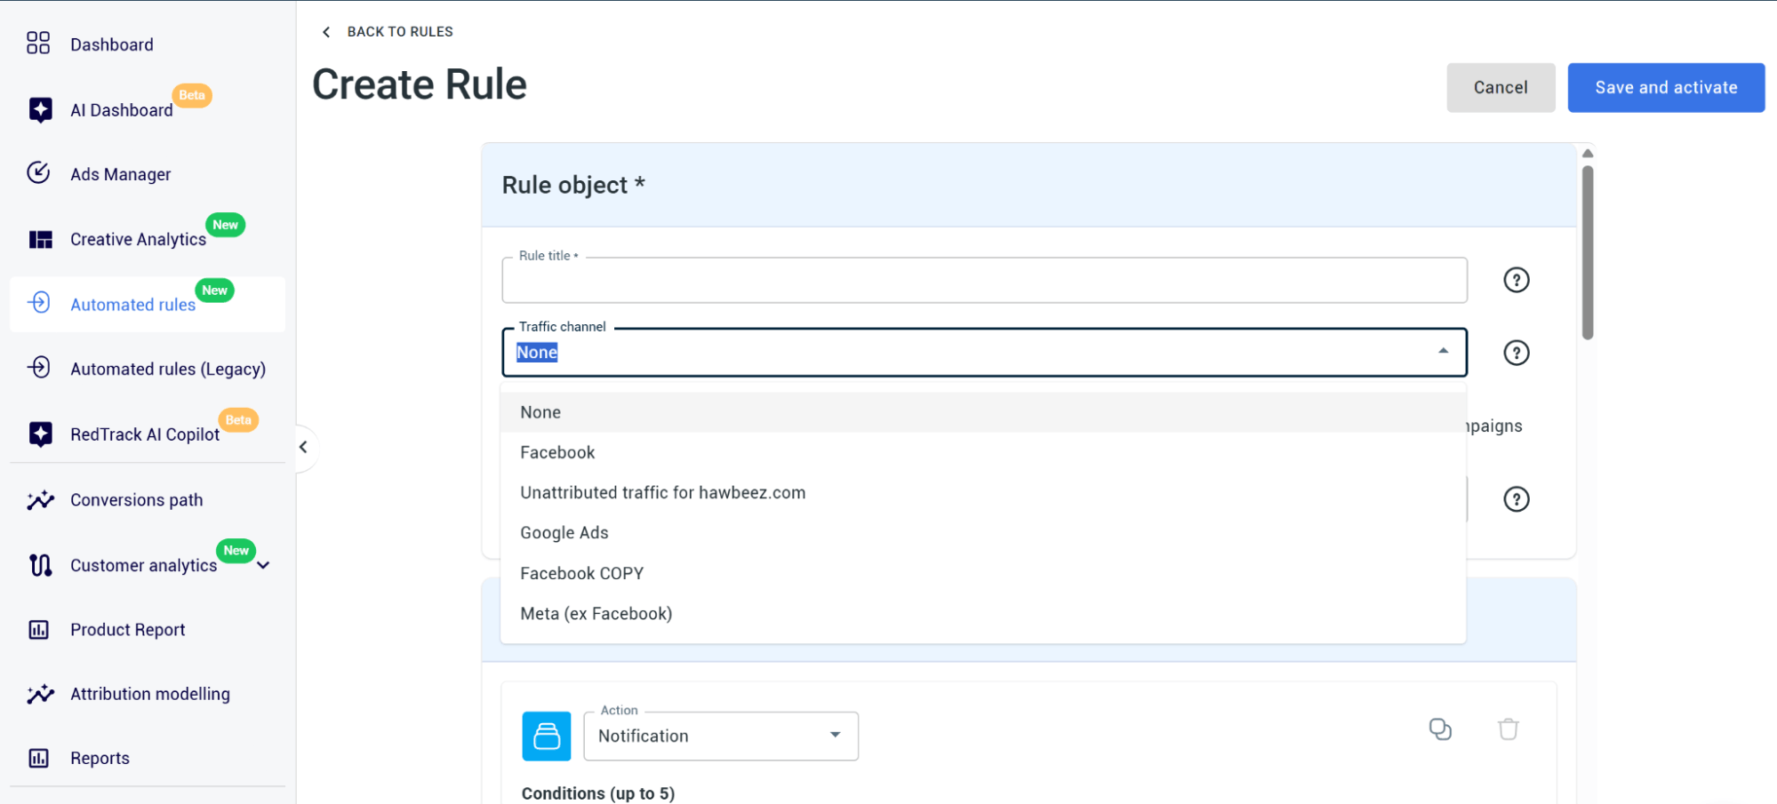Click the Creative Analytics icon

coord(40,239)
